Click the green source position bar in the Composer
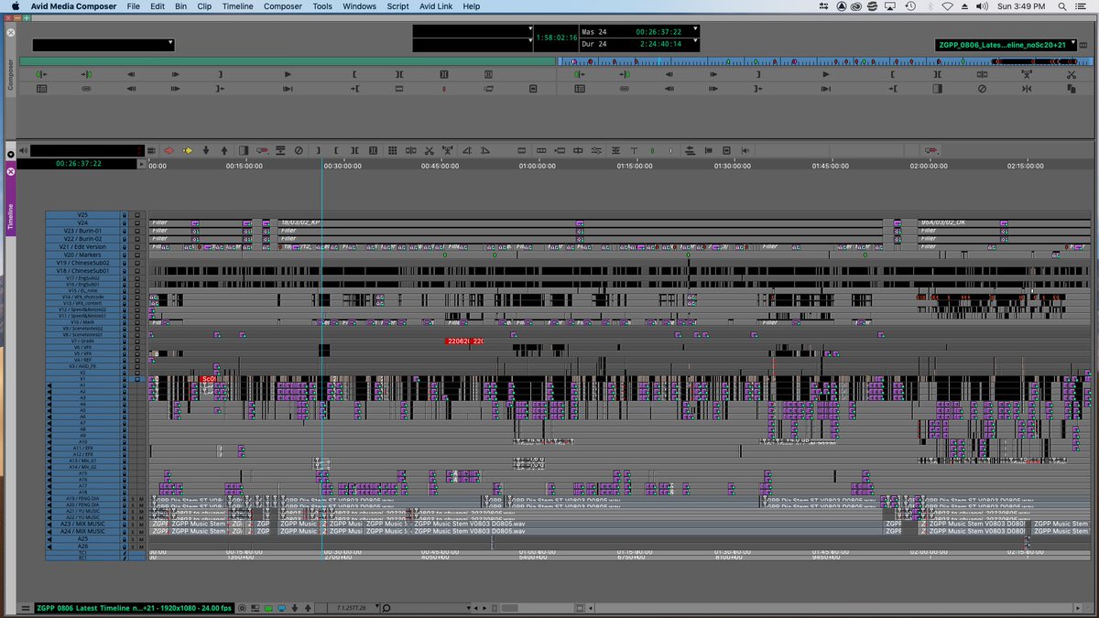The height and width of the screenshot is (618, 1099). (288, 61)
